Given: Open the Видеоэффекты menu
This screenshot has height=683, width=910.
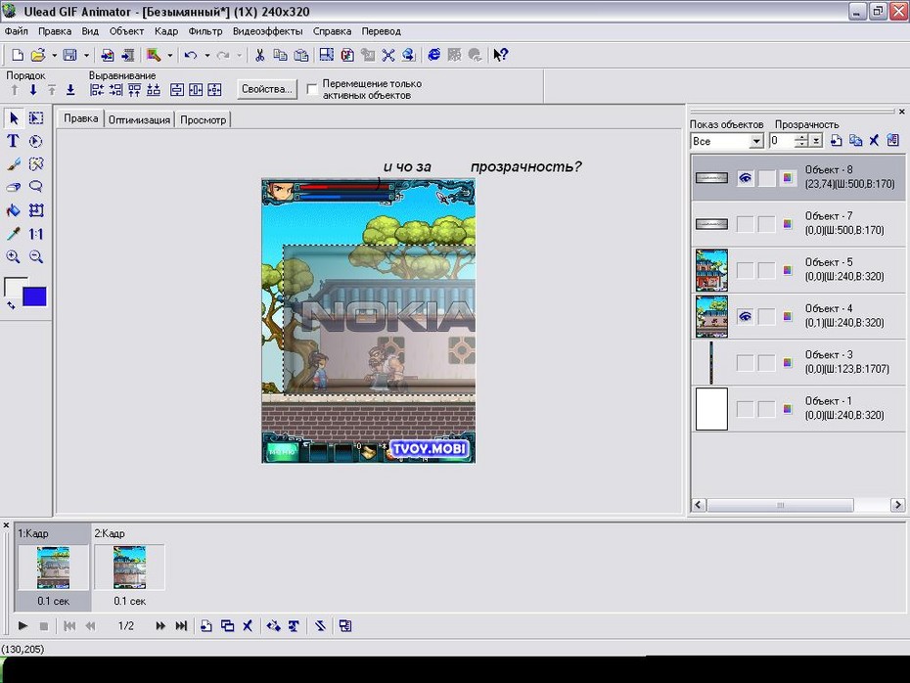Looking at the screenshot, I should click(267, 31).
